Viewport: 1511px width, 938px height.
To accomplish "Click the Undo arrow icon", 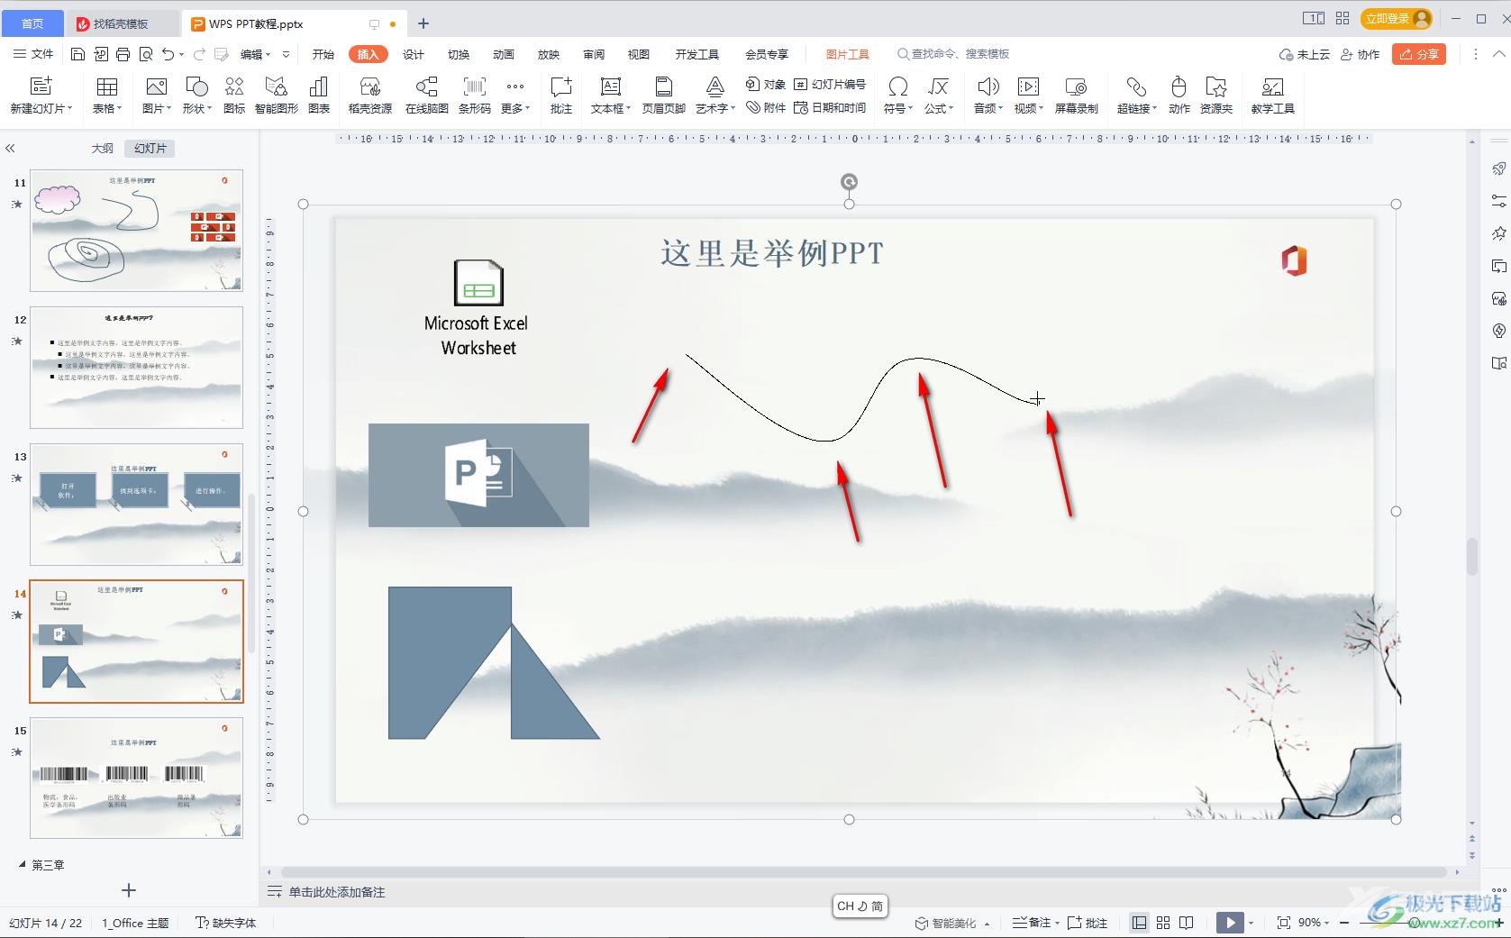I will [168, 54].
